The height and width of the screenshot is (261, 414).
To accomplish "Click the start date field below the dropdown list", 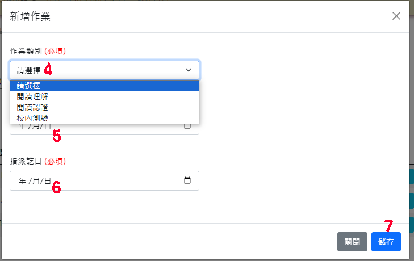I will (104, 129).
